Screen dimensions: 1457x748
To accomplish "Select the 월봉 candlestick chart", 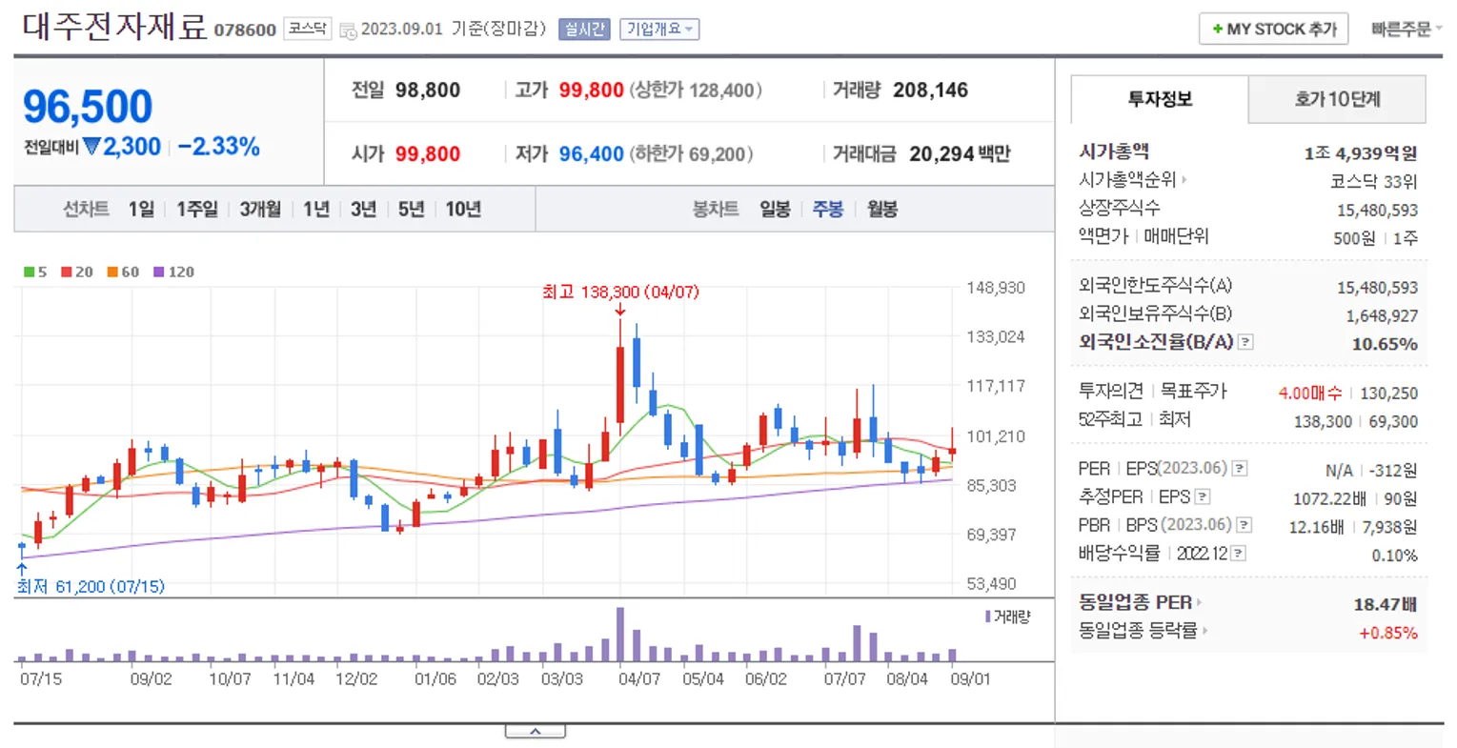I will pos(882,210).
